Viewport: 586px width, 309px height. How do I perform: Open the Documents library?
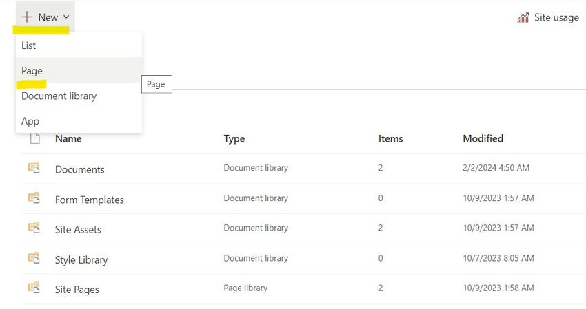[x=80, y=169]
